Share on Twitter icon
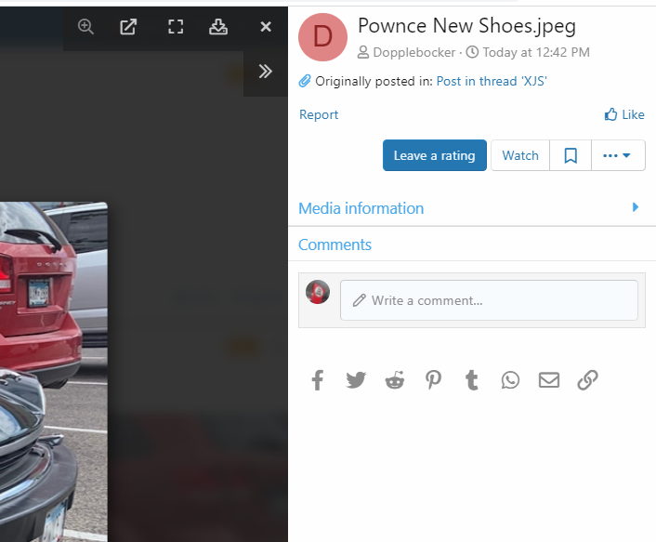The image size is (656, 542). coord(356,379)
